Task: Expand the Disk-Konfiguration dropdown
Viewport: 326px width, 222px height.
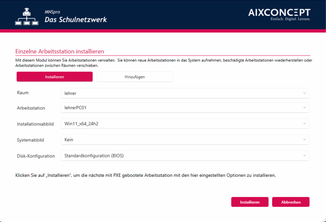Action: coord(185,156)
